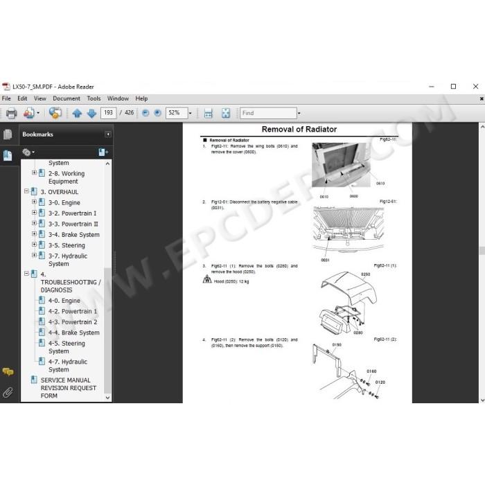Open the zoom level dropdown arrow
The width and height of the screenshot is (485, 485).
tap(191, 113)
